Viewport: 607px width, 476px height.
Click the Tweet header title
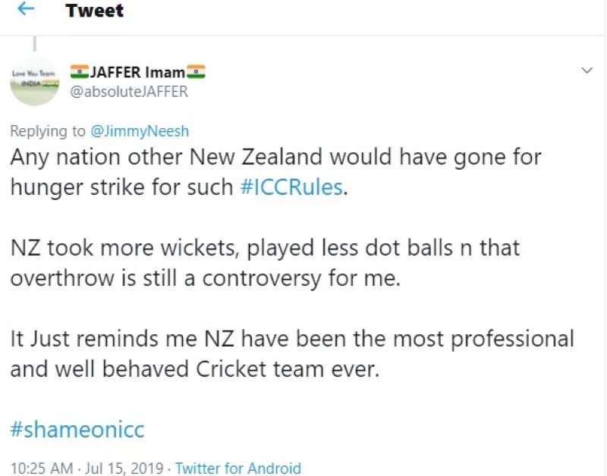point(95,11)
